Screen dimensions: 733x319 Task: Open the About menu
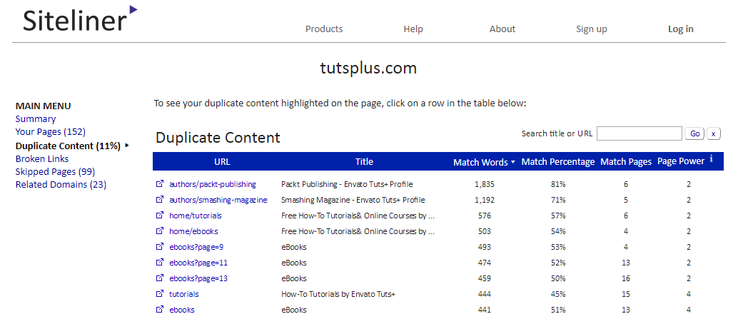tap(502, 29)
